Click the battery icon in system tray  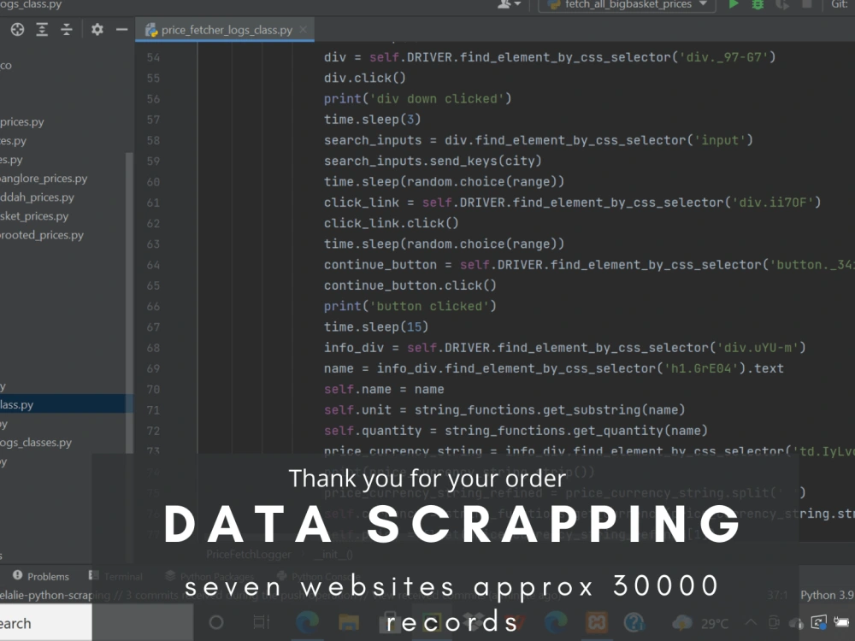pyautogui.click(x=841, y=622)
